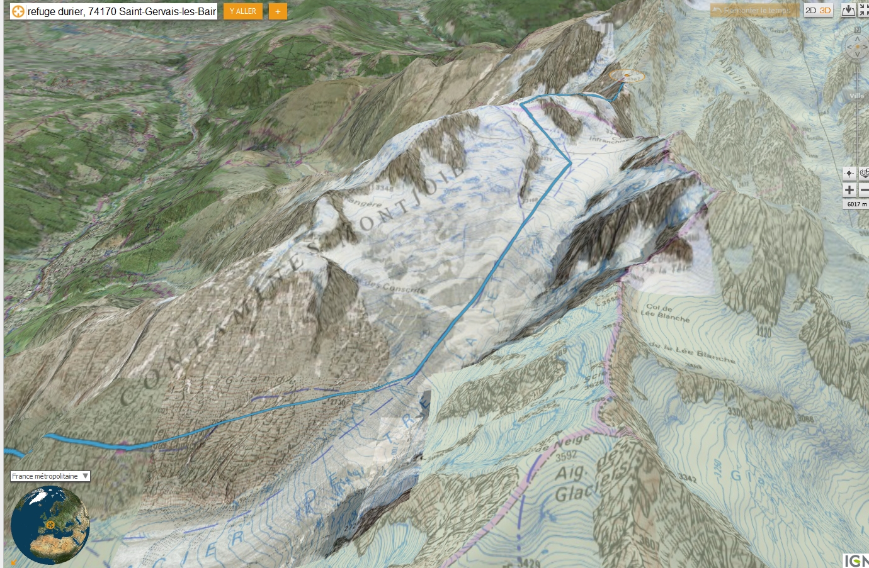
Task: Click the 6017 m altitude indicator
Action: tap(856, 204)
